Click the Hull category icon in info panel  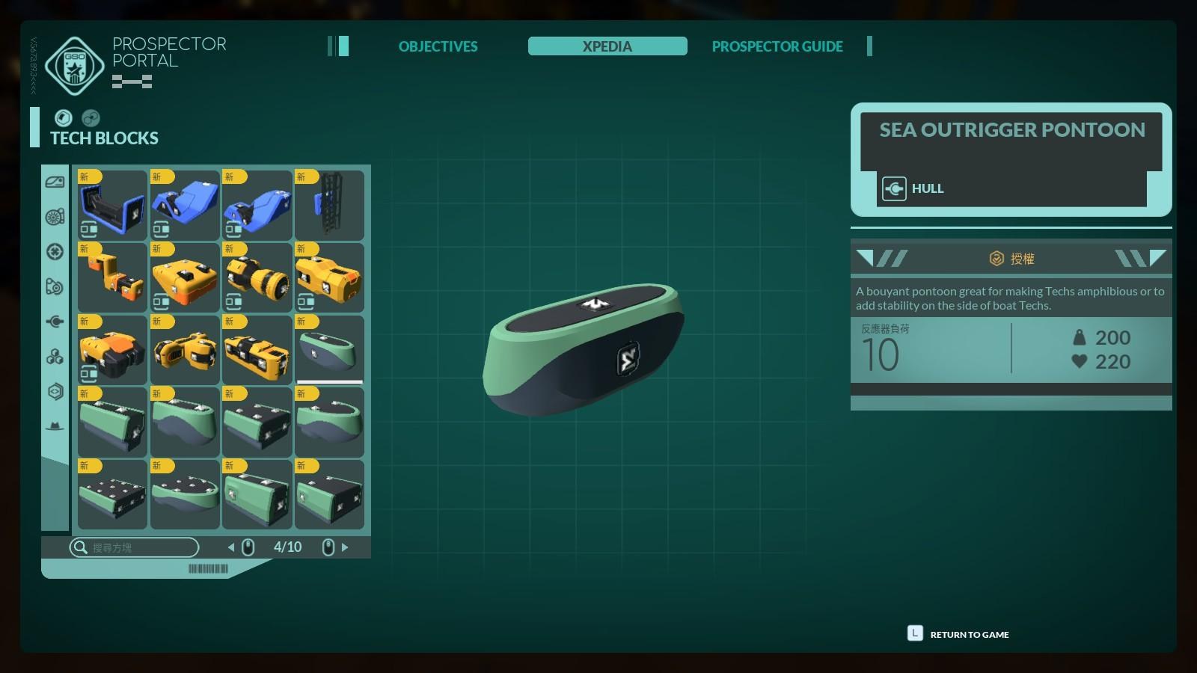pyautogui.click(x=894, y=188)
